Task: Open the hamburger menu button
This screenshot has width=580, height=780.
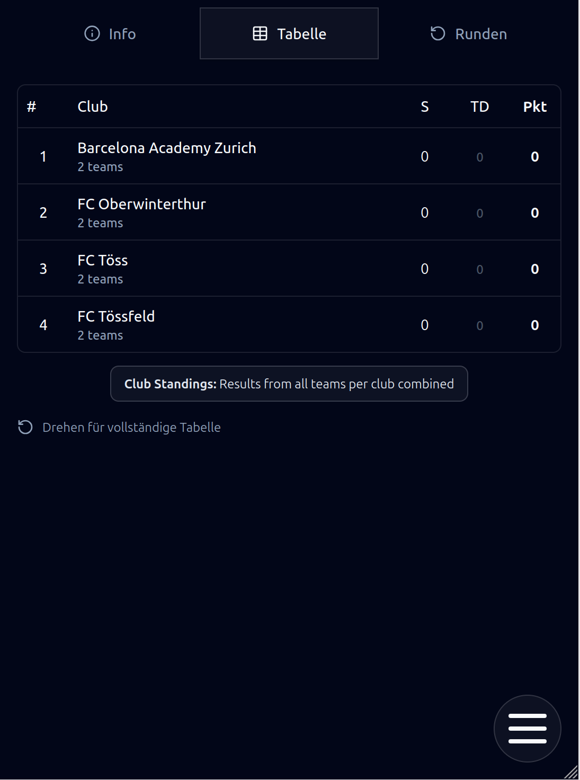Action: click(x=527, y=728)
